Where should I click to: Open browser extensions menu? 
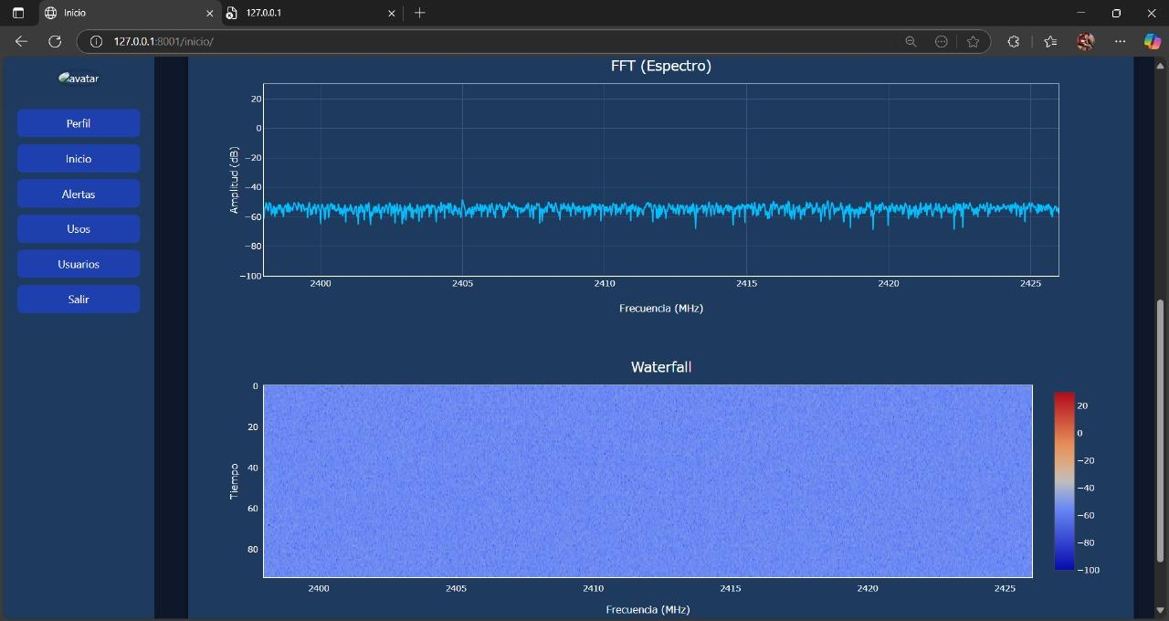click(x=1013, y=41)
